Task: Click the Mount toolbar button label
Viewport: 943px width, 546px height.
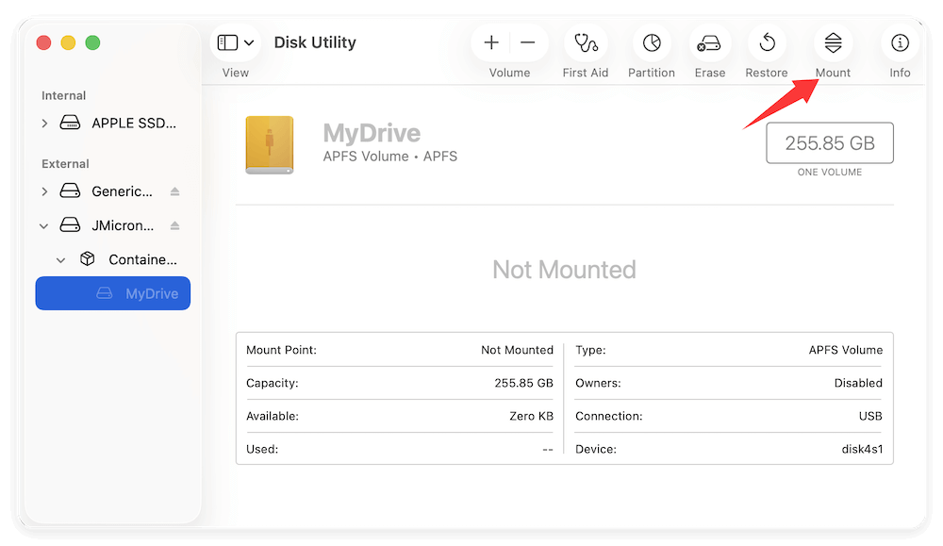Action: tap(833, 72)
